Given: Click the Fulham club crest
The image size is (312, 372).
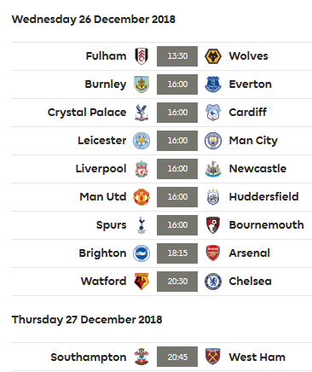Looking at the screenshot, I should pos(142,56).
